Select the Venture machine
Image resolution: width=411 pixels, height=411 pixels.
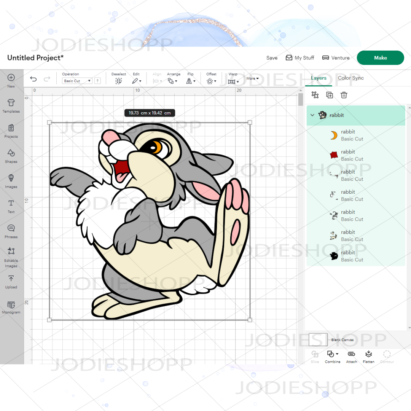tap(336, 58)
